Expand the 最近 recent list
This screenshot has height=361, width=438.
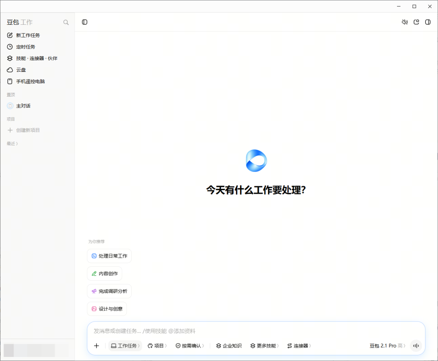(12, 143)
